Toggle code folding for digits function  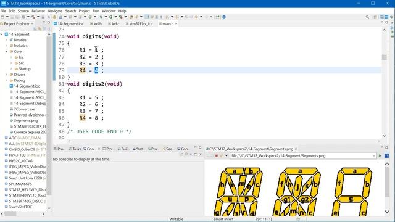pos(66,36)
